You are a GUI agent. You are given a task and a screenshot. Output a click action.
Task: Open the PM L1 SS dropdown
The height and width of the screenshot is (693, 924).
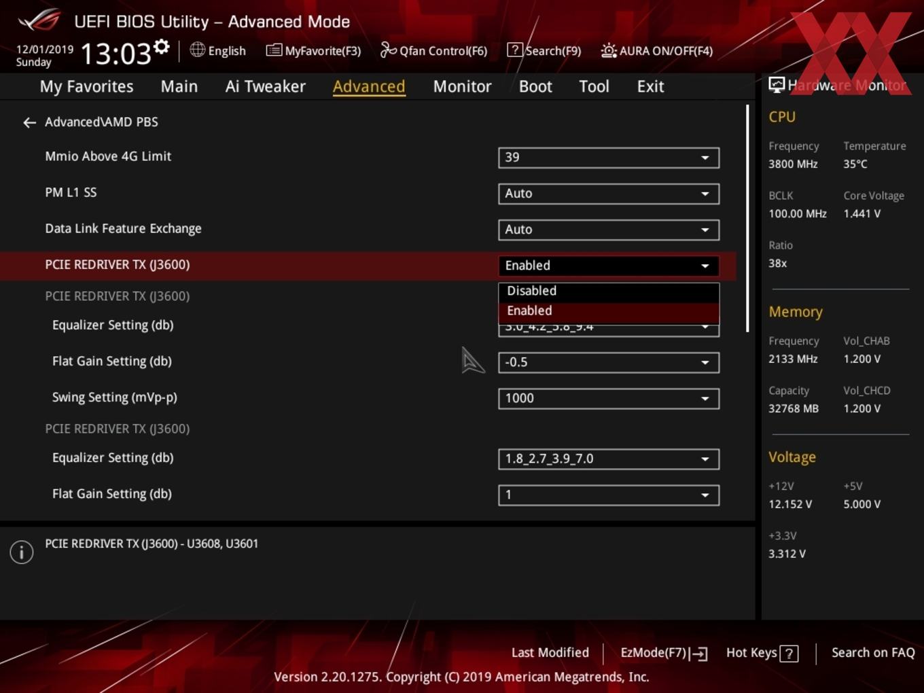click(609, 194)
